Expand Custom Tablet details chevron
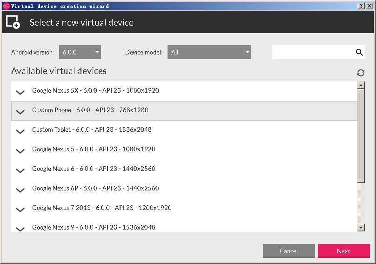This screenshot has width=376, height=264. pyautogui.click(x=20, y=131)
